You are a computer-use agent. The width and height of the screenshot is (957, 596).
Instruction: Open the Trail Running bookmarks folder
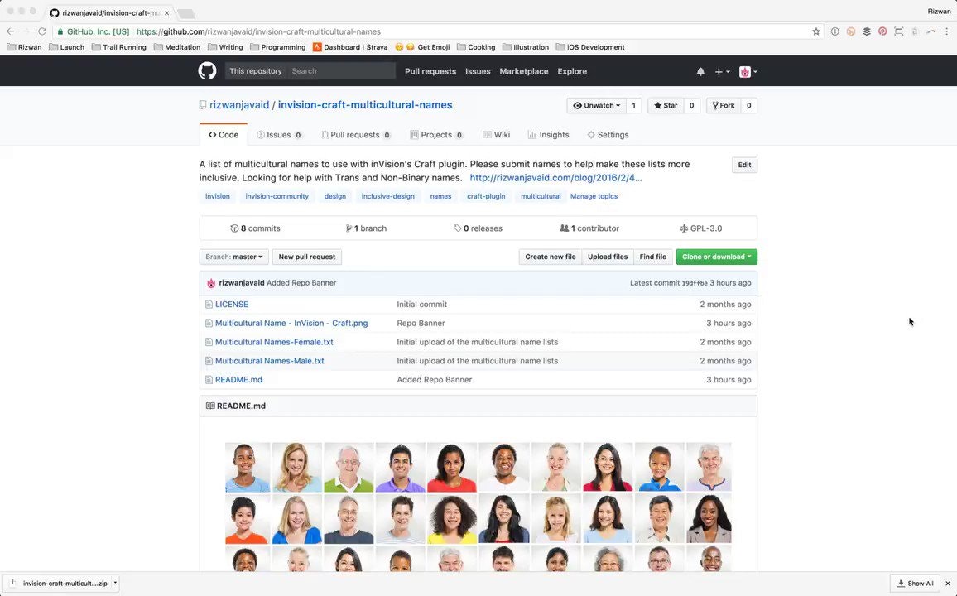coord(119,47)
